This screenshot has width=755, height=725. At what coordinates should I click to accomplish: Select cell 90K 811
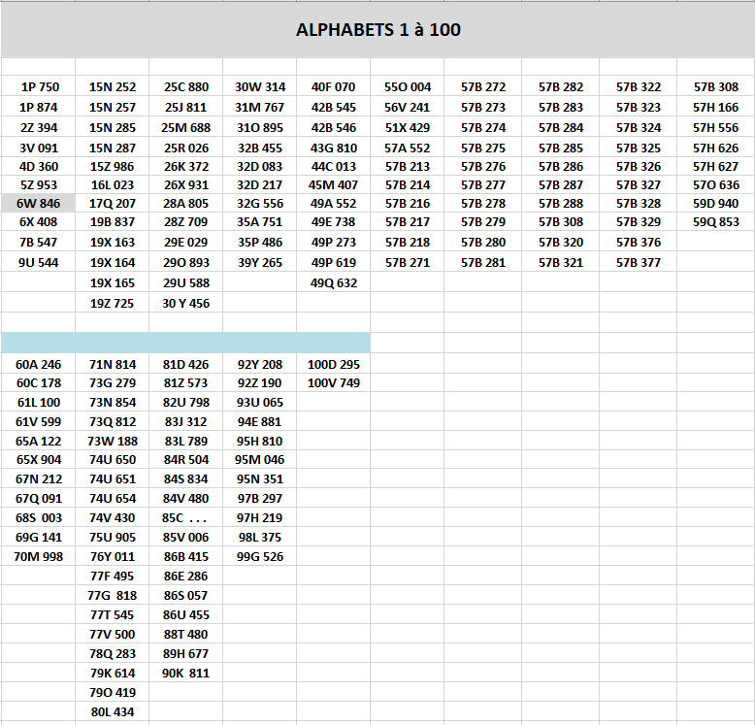(x=185, y=674)
